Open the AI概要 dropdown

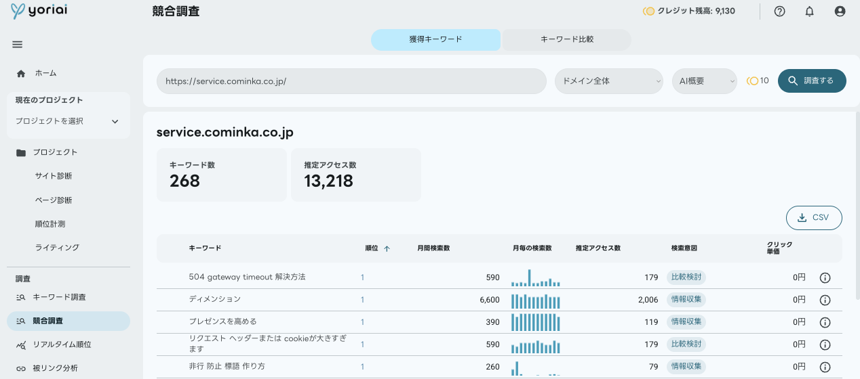pyautogui.click(x=705, y=81)
